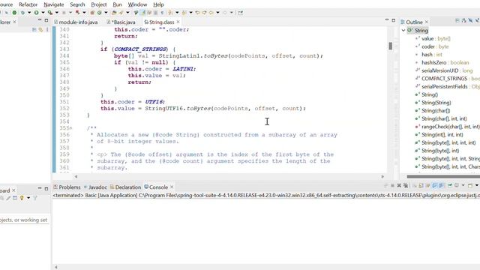Click the New Java Class green icon
Screen dimensions: 480x270
(100, 13)
